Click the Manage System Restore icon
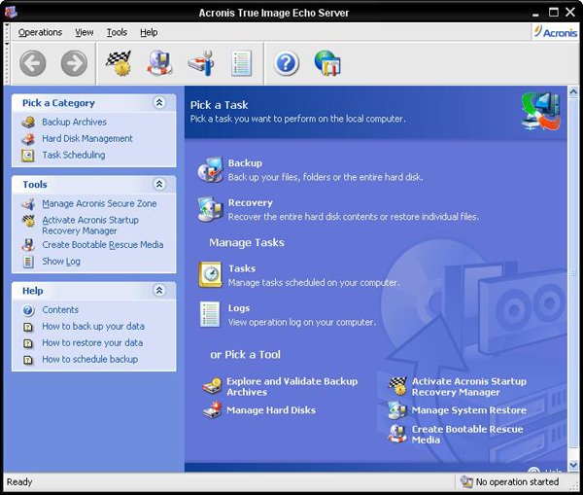Viewport: 583px width, 495px height. 397,409
